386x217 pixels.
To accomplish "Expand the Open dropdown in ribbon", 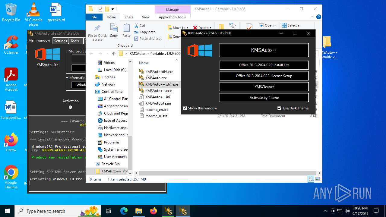I will coord(276,25).
